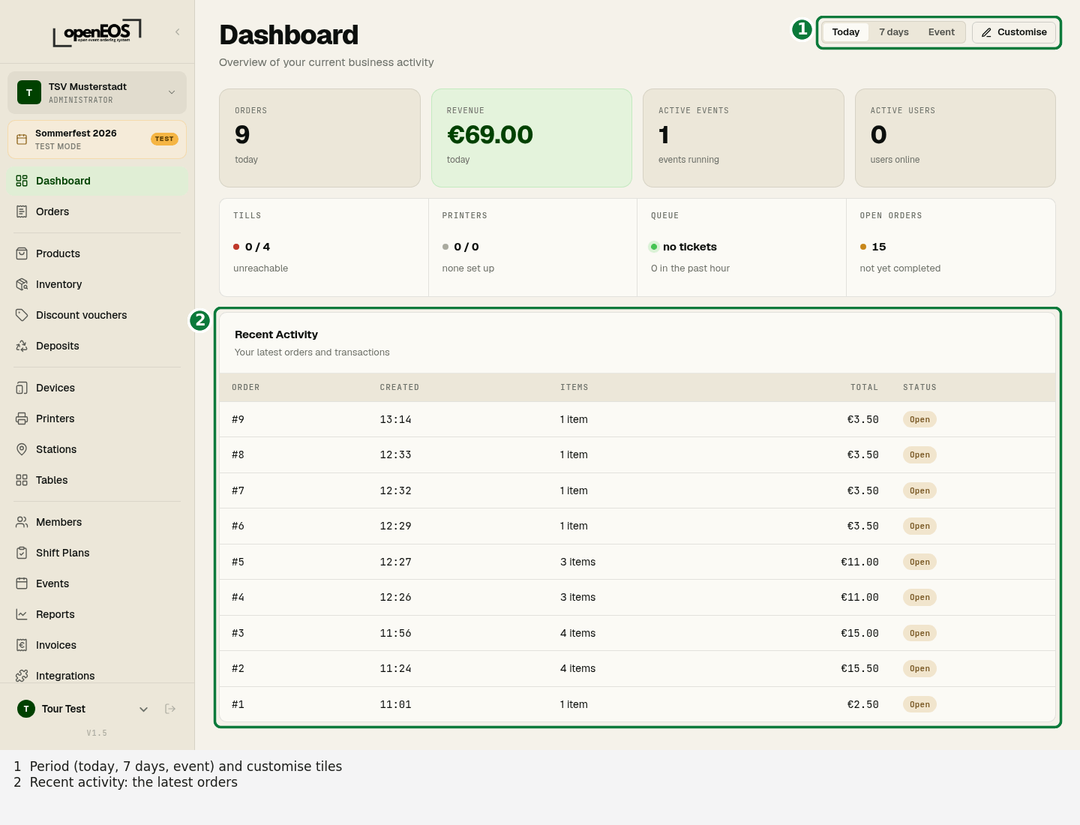Expand the TSV Musterstadt organisation dropdown
Screen dimensions: 1080x825
172,92
